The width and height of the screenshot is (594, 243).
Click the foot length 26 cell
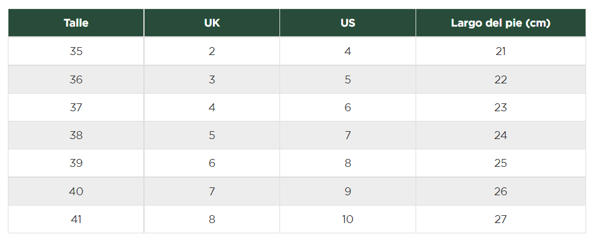pyautogui.click(x=501, y=192)
